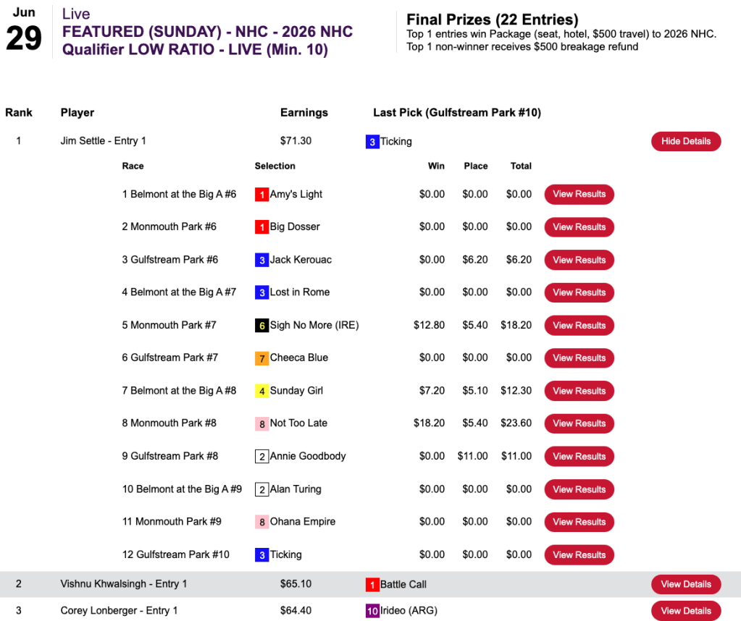Click the Rank column header
Image resolution: width=741 pixels, height=621 pixels.
[17, 113]
